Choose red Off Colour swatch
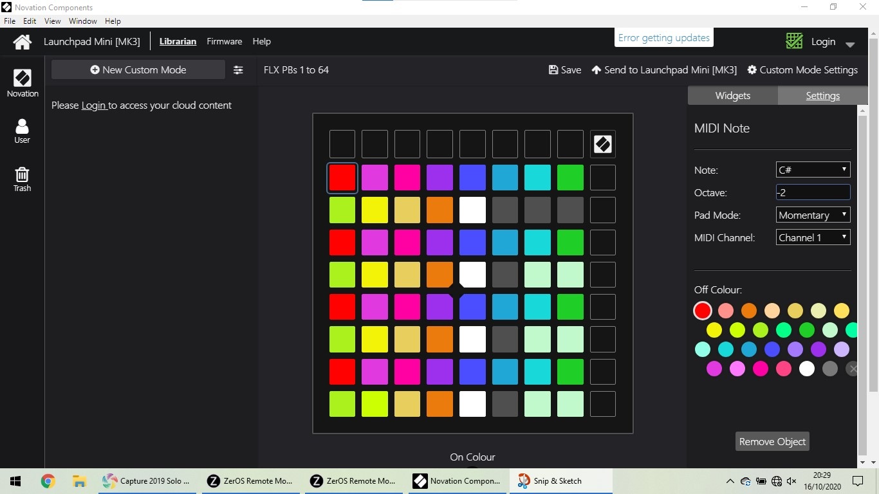The image size is (879, 494). point(702,311)
